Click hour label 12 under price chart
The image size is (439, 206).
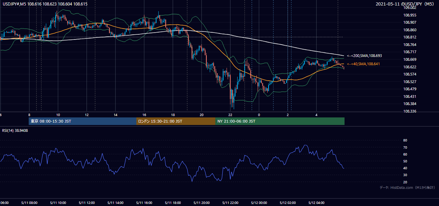87,115
